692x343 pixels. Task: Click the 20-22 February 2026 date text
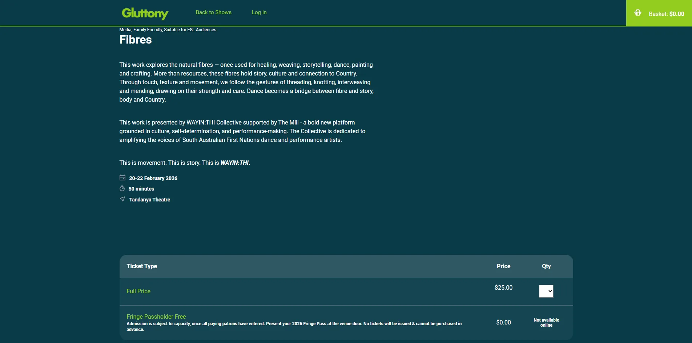tap(153, 178)
